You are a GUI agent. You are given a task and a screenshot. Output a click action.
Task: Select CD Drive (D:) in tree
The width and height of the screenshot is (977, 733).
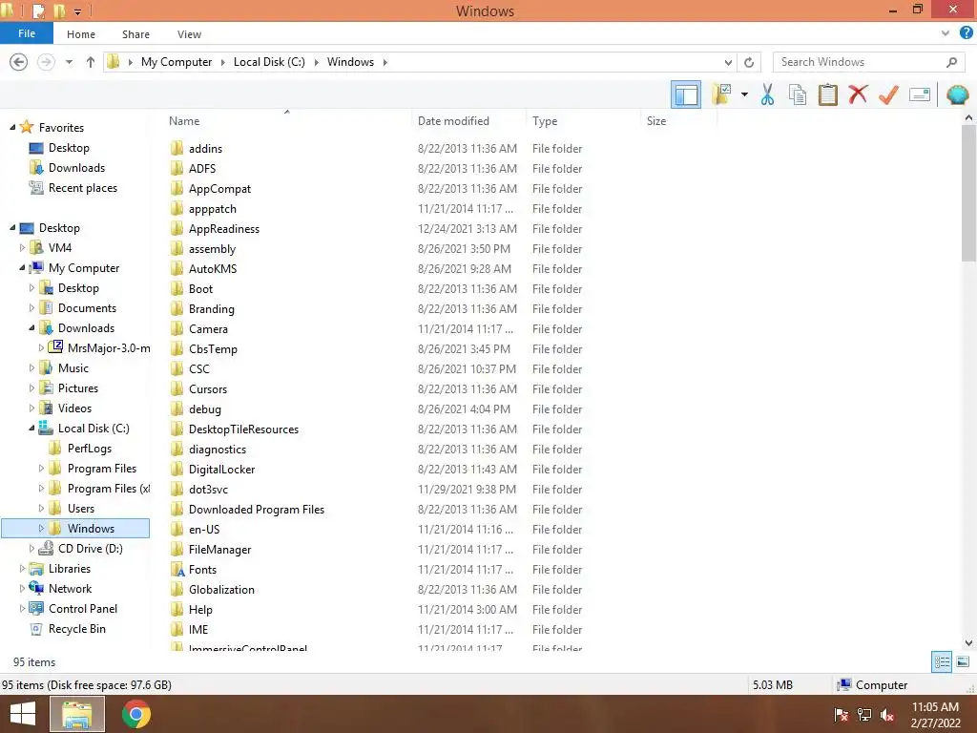coord(91,549)
